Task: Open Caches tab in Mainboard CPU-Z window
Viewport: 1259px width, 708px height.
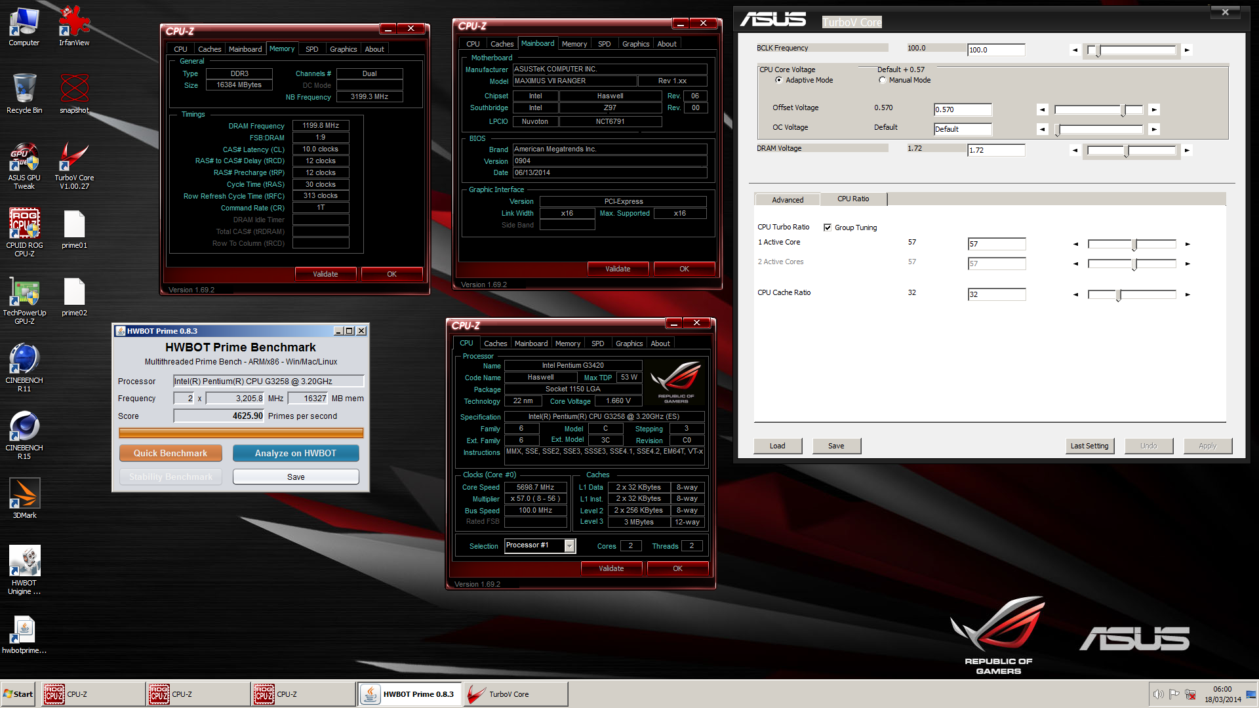Action: pyautogui.click(x=502, y=44)
